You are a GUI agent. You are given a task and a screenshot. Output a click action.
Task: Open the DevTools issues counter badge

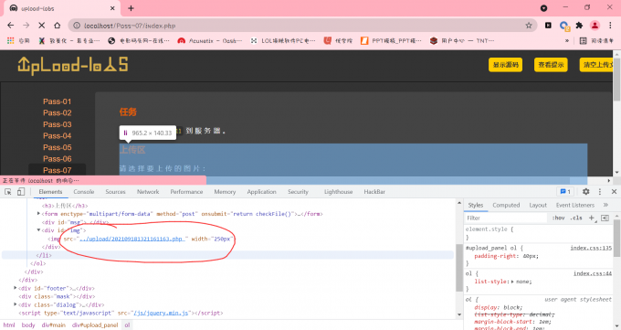tap(565, 192)
